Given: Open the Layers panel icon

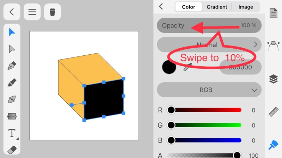Looking at the screenshot, I should [274, 79].
